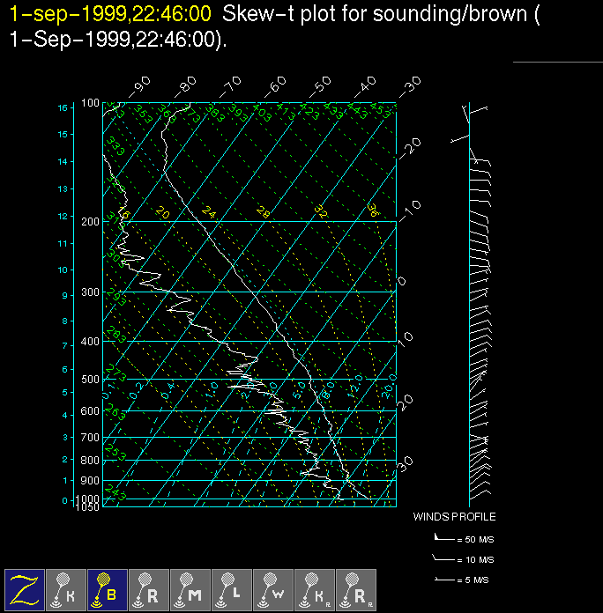Click the balloon K icon with subscript R
This screenshot has height=613, width=603.
coord(315,589)
